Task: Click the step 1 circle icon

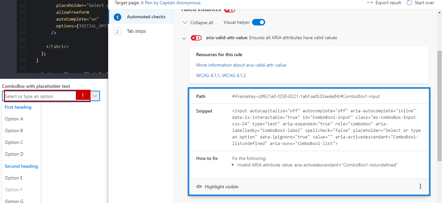Action: (x=118, y=17)
